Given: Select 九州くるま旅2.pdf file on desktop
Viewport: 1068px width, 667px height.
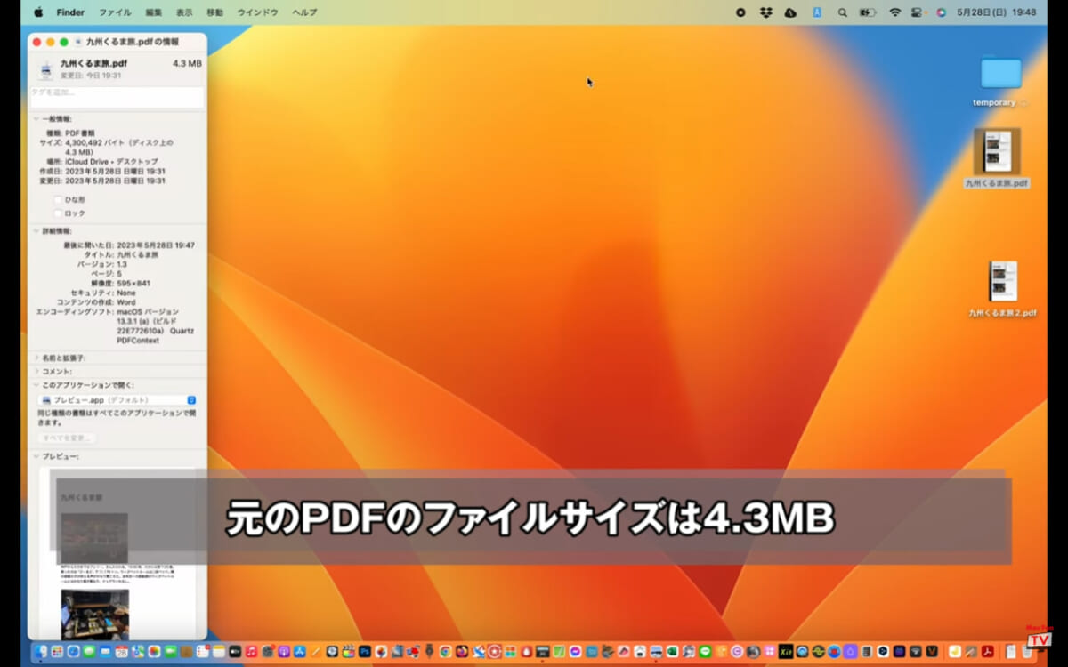Looking at the screenshot, I should coord(1002,289).
